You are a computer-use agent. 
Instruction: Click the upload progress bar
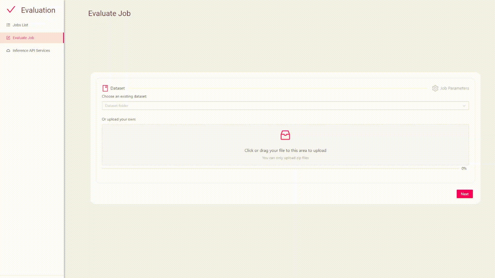(280, 168)
